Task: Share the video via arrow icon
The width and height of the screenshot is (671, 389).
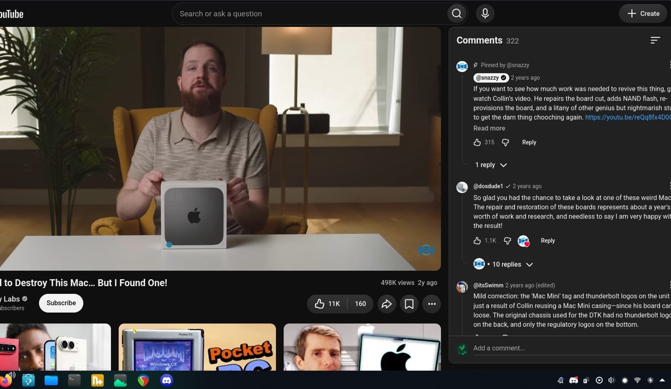Action: [386, 304]
